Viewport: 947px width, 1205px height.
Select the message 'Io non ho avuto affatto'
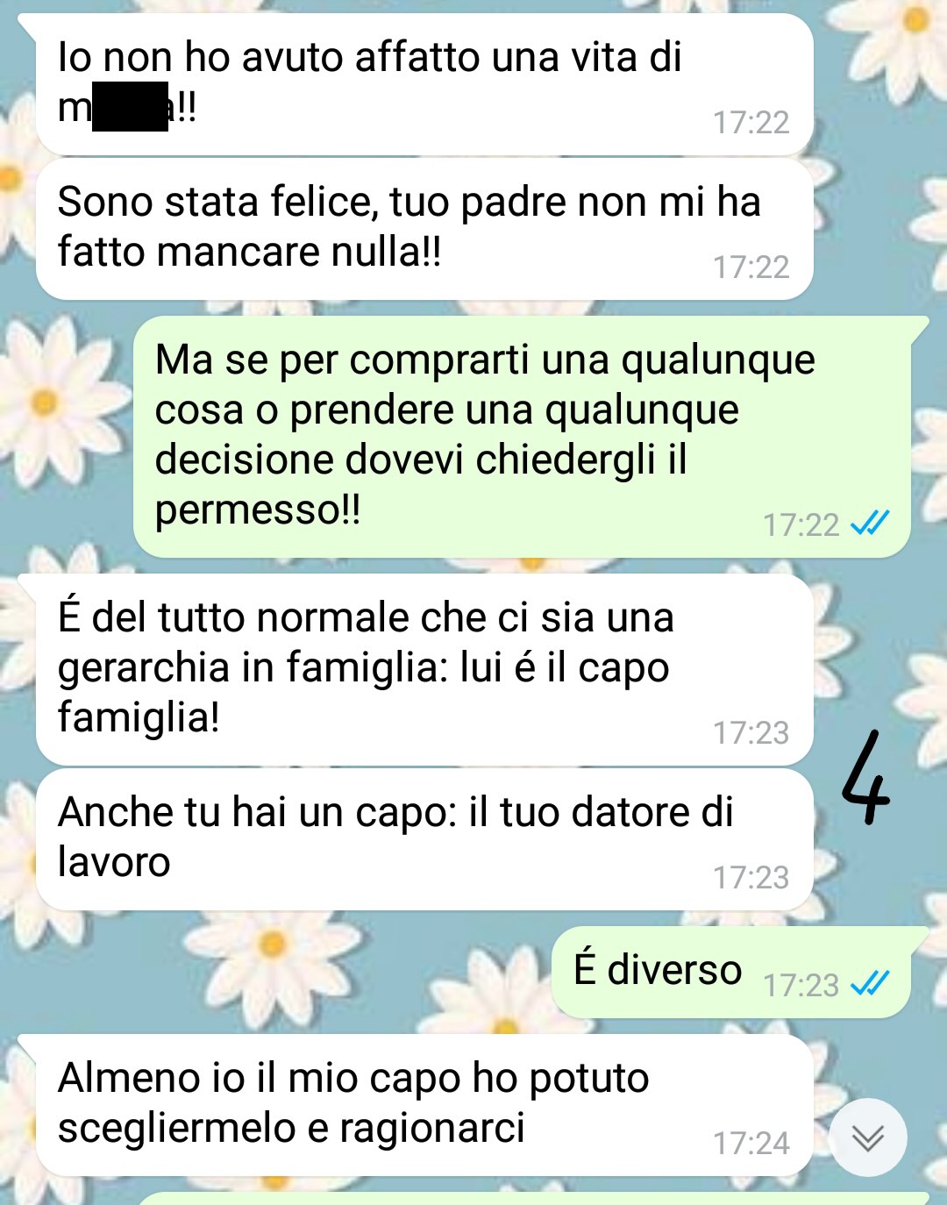pos(424,84)
